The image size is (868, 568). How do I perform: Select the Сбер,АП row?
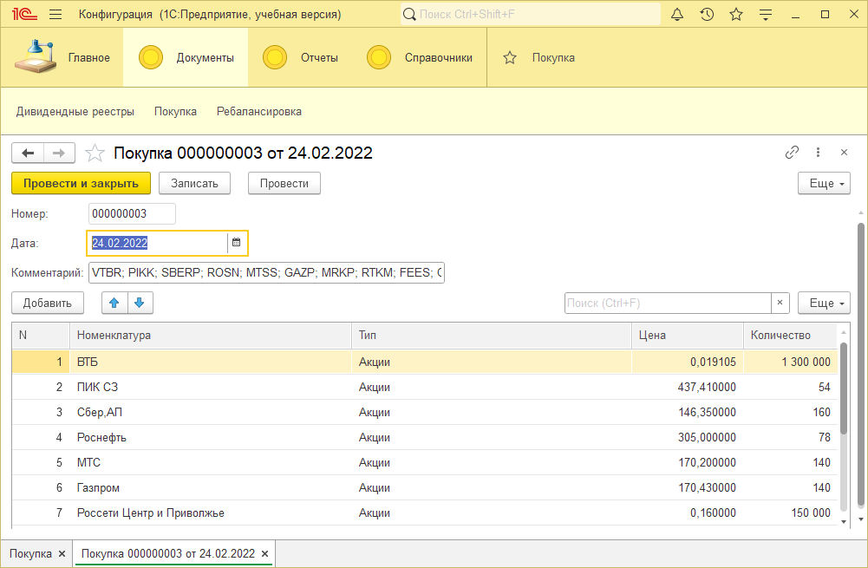[x=425, y=412]
